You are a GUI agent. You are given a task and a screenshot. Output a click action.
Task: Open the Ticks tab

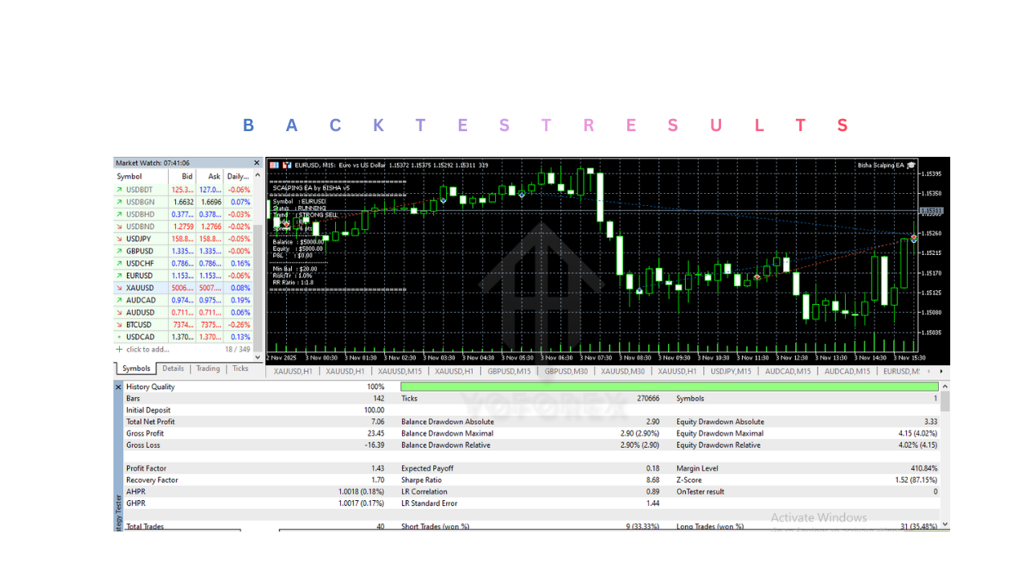[240, 368]
